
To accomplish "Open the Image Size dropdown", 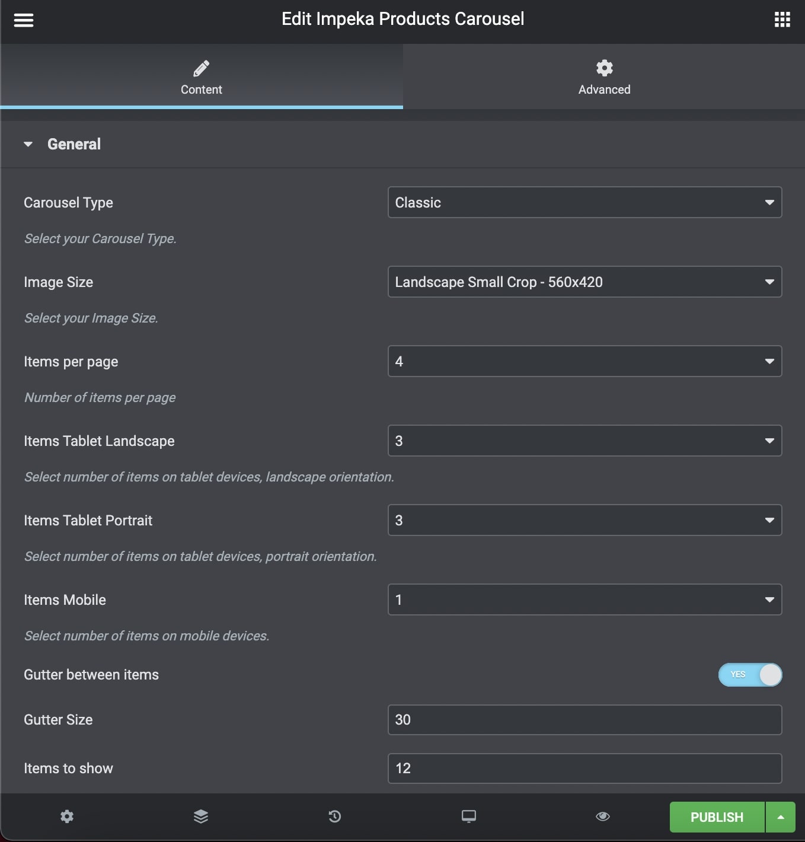I will (584, 282).
